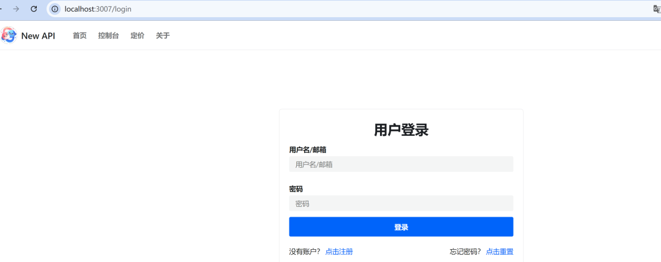661x262 pixels.
Task: Focus the 密码 input field
Action: [x=401, y=203]
